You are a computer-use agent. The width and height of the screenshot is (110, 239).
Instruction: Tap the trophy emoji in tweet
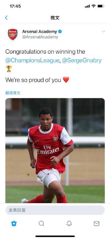pyautogui.click(x=9, y=69)
